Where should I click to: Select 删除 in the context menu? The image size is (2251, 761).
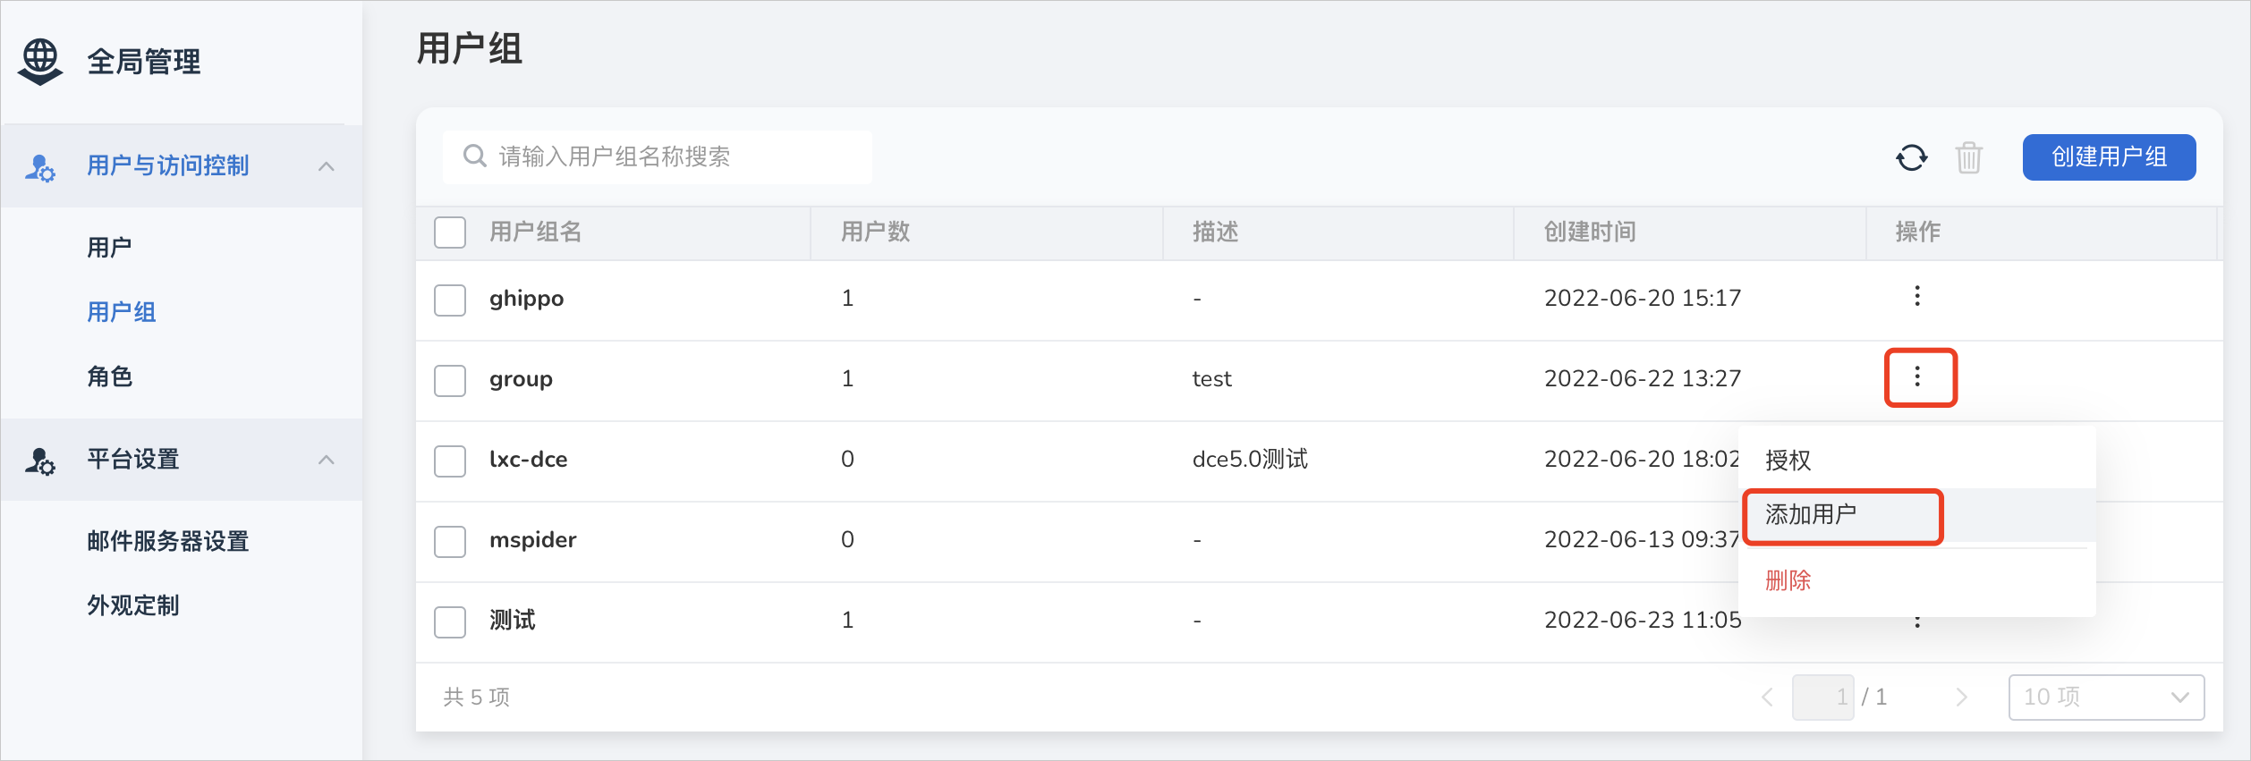1917,580
